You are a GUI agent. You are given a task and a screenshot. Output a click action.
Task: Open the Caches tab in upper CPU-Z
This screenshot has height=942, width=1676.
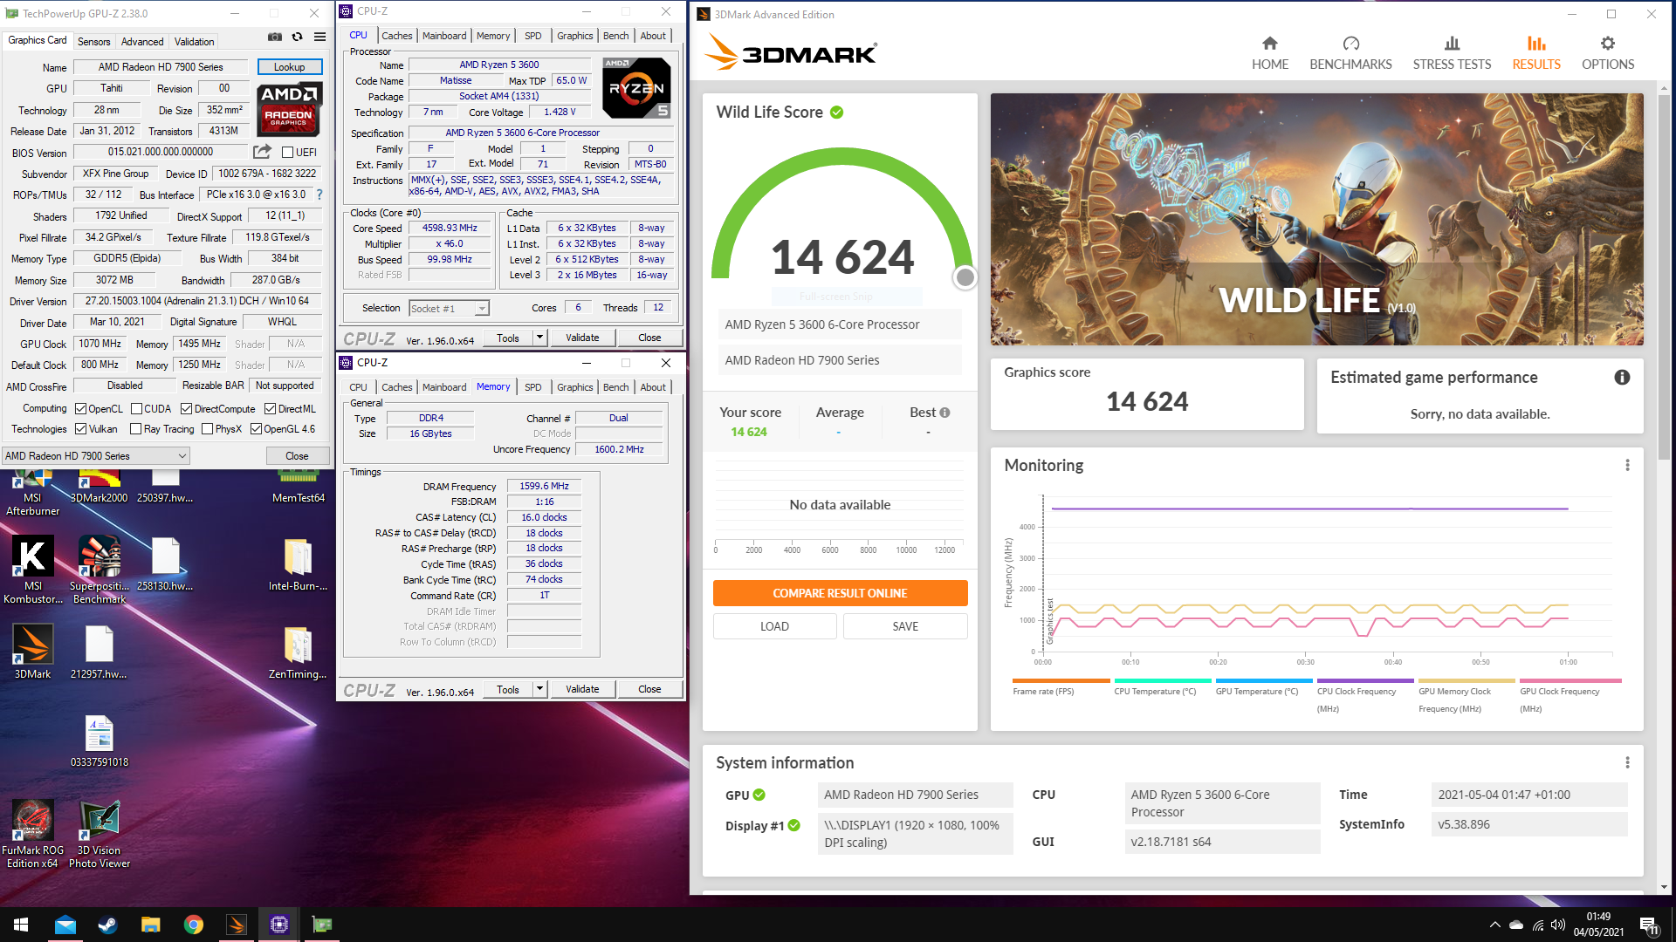396,36
